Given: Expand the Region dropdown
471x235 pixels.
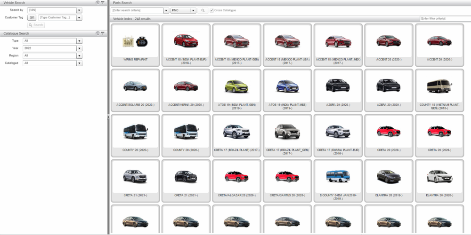Looking at the screenshot, I should [x=79, y=56].
